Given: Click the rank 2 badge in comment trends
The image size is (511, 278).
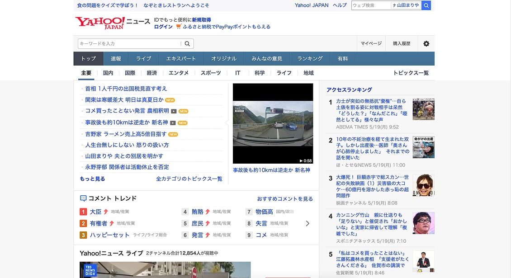Looking at the screenshot, I should (x=83, y=223).
